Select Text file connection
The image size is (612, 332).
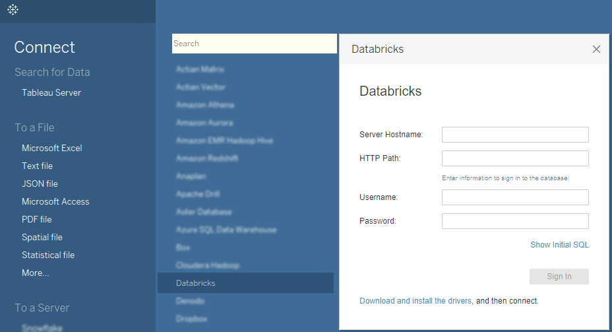tap(37, 166)
